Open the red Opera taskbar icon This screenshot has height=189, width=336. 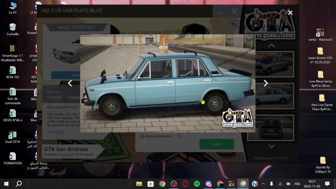[x=185, y=184]
